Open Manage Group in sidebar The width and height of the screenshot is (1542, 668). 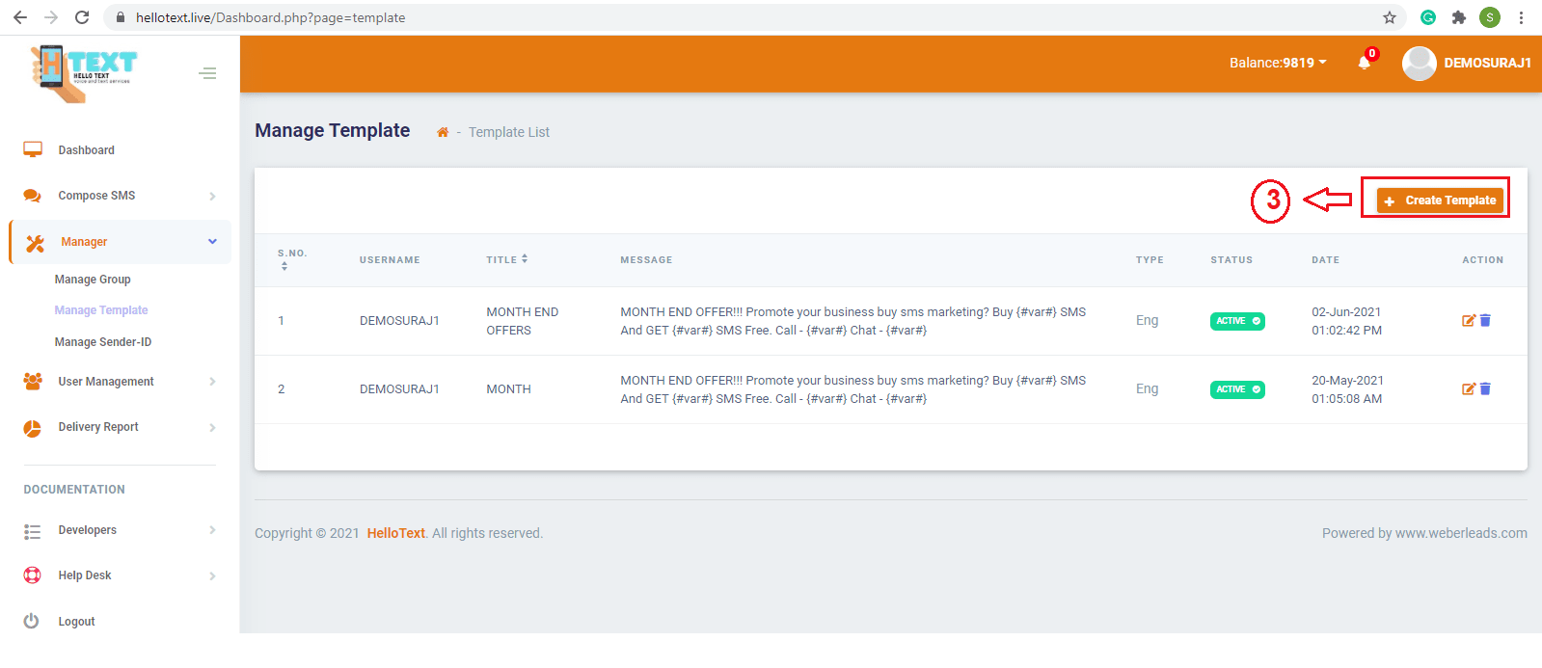click(93, 280)
